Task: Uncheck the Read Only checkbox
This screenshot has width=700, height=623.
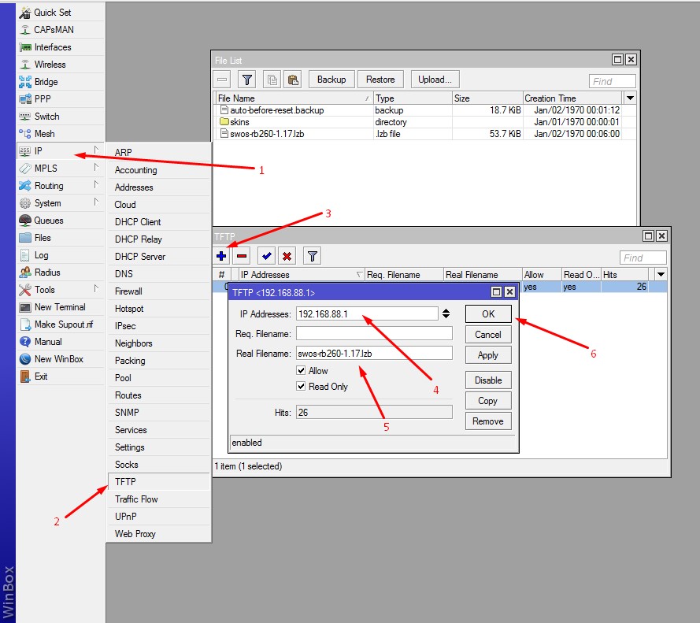Action: (x=302, y=387)
